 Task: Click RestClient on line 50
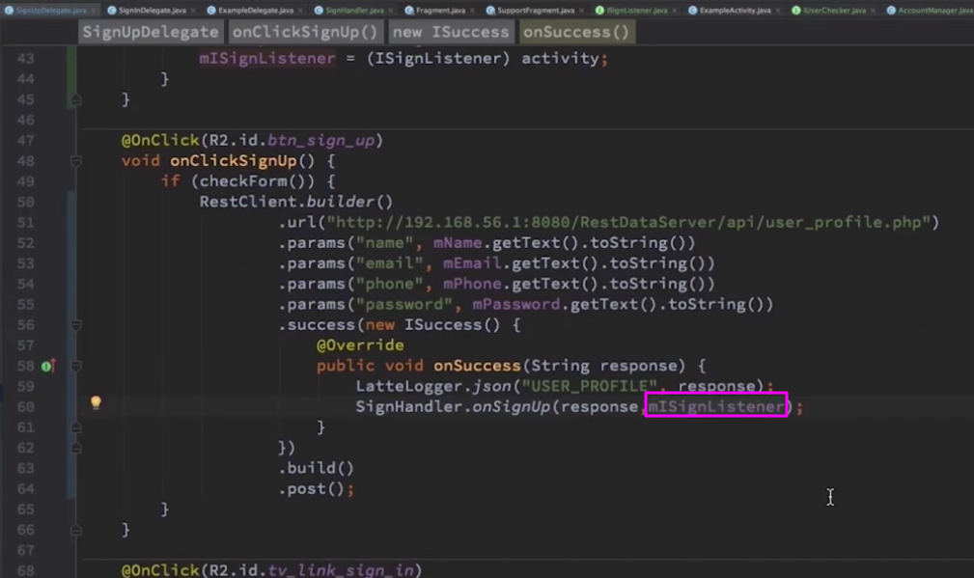click(x=248, y=202)
